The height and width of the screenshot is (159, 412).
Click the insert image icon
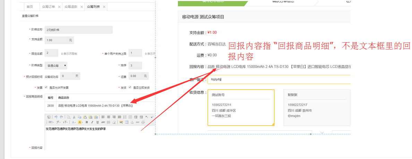click(121, 122)
